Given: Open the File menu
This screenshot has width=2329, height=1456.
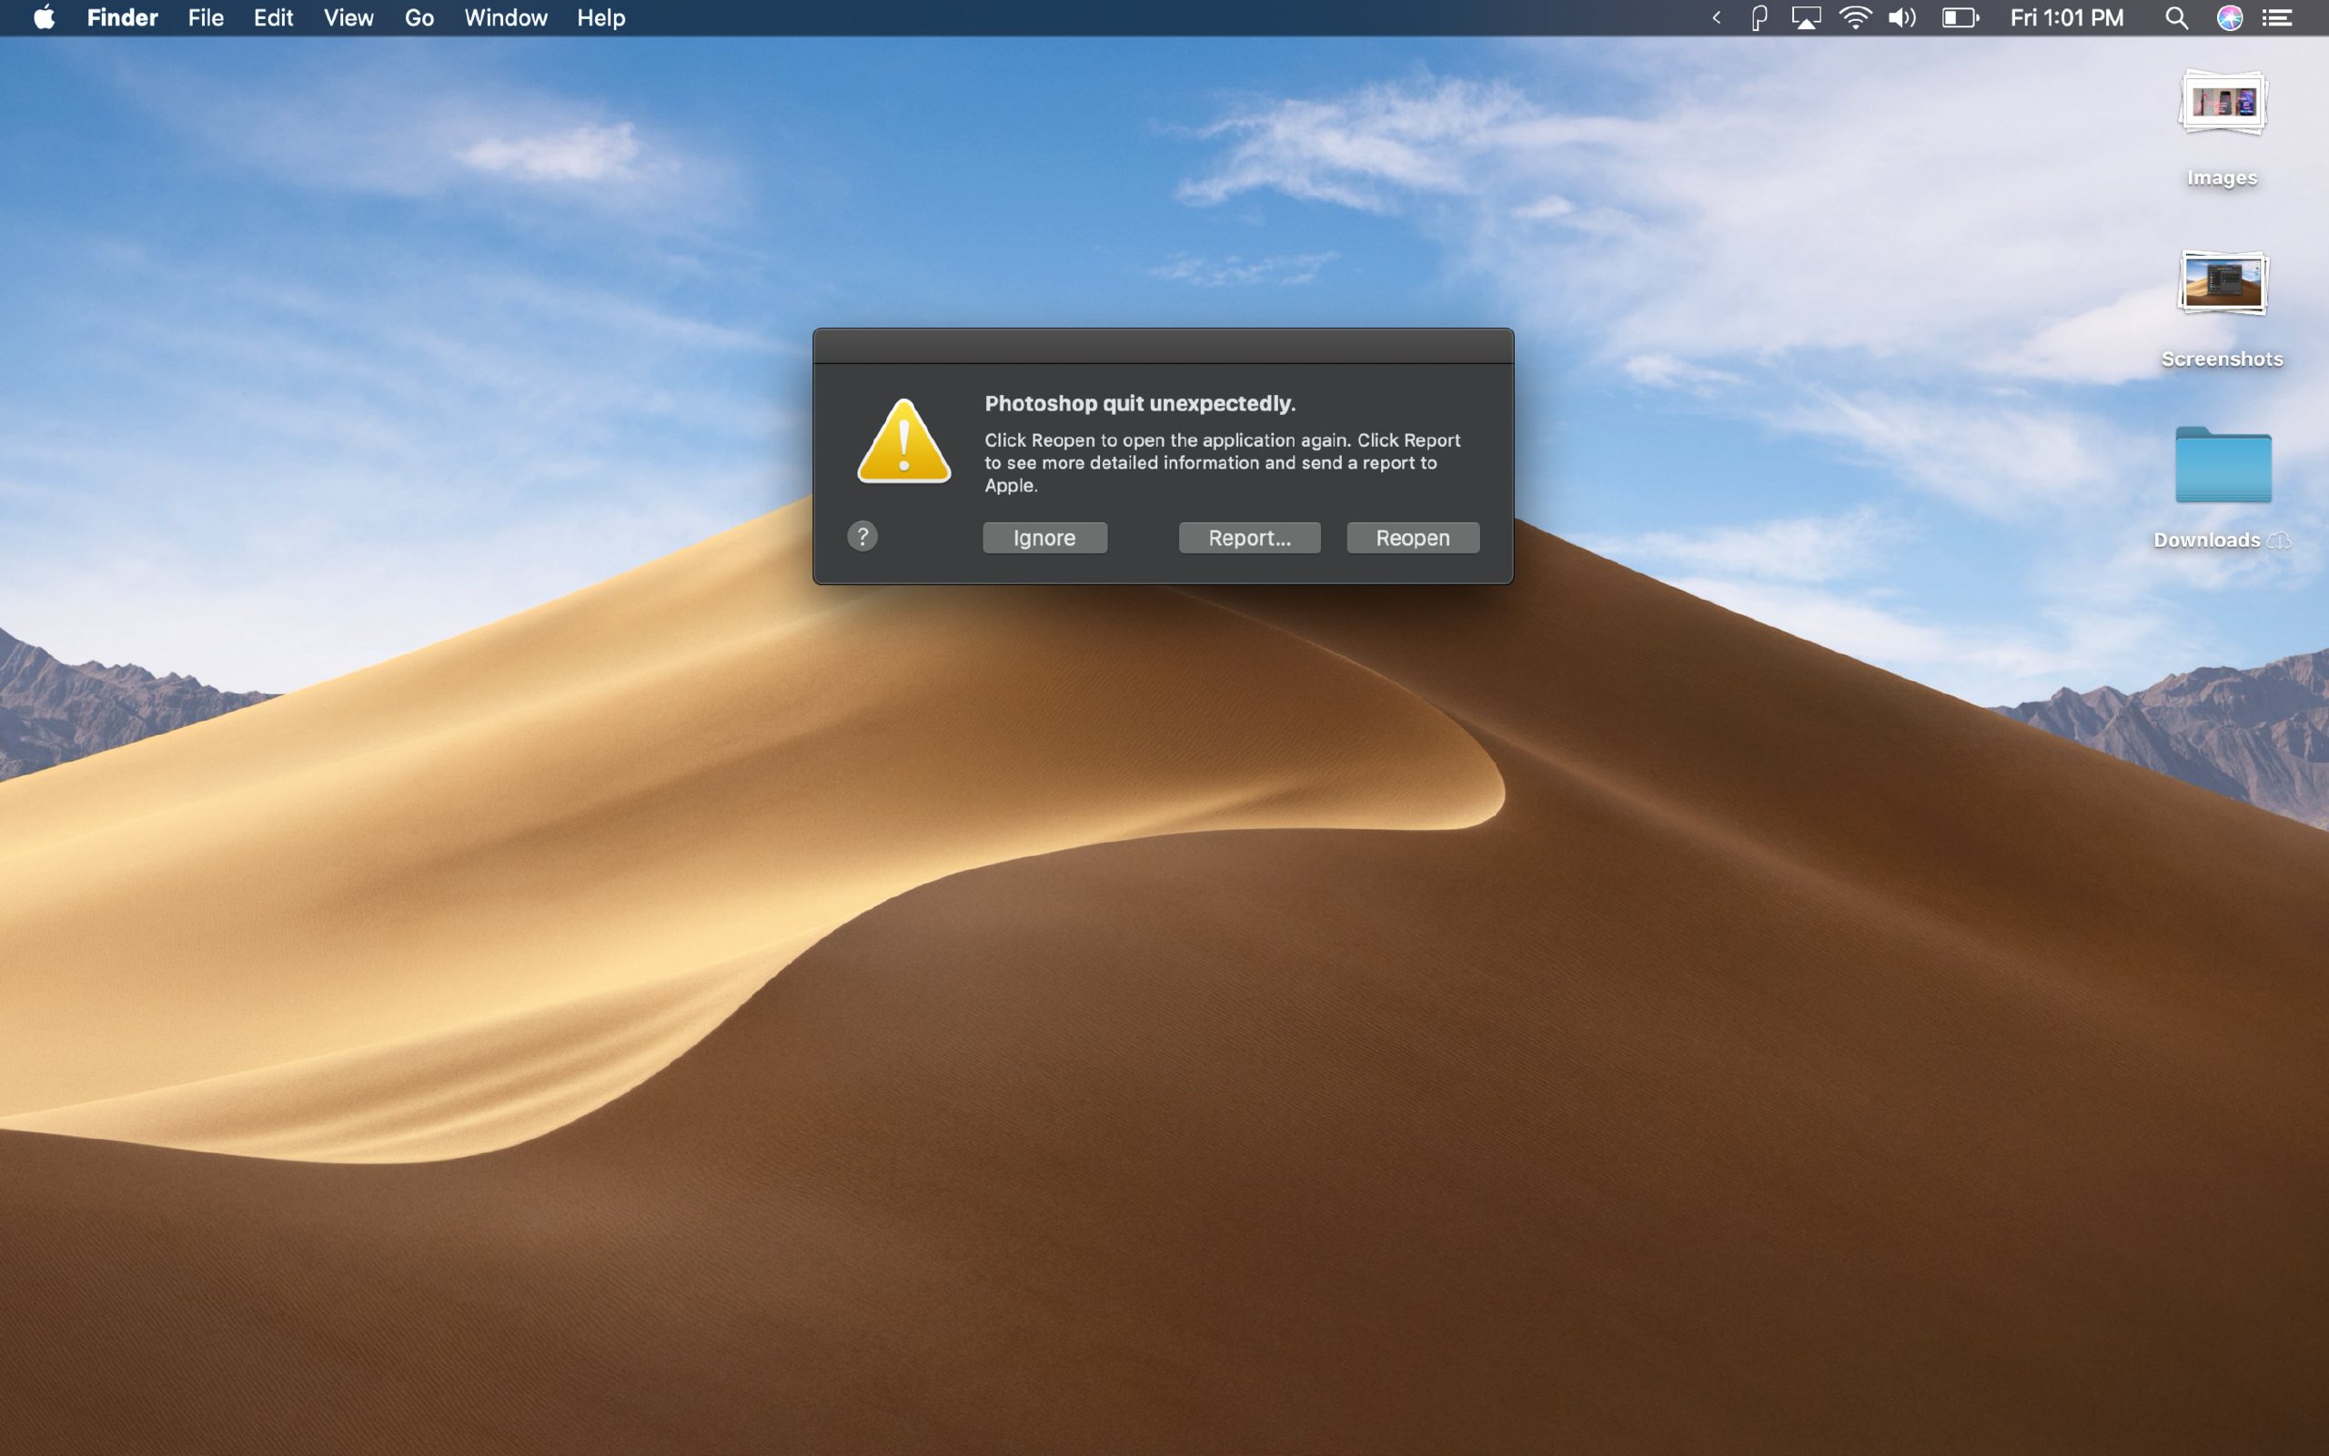Looking at the screenshot, I should [205, 18].
